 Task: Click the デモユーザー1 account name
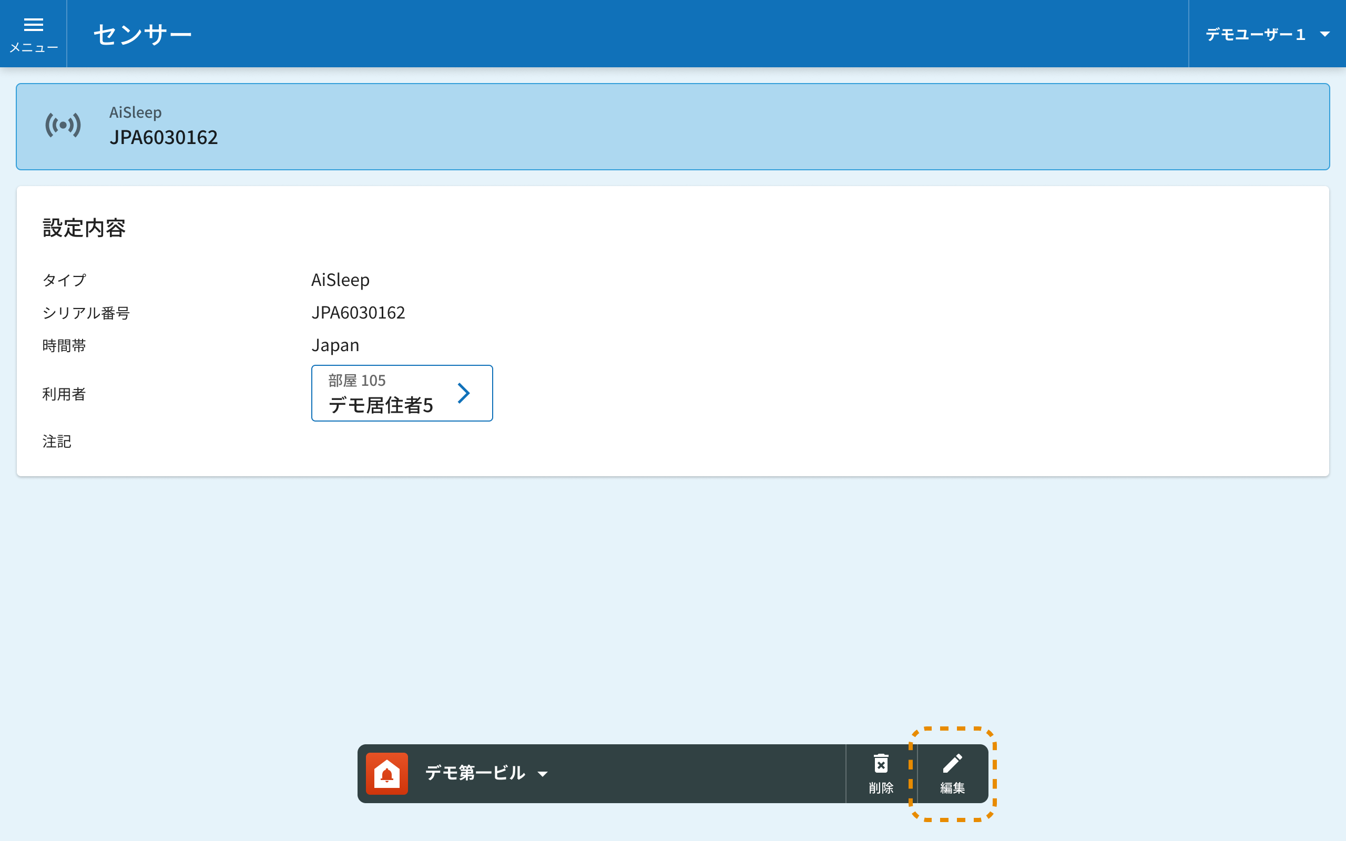tap(1255, 35)
